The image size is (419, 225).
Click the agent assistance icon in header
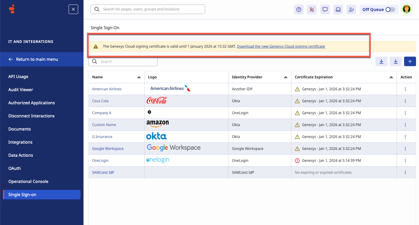pyautogui.click(x=351, y=10)
